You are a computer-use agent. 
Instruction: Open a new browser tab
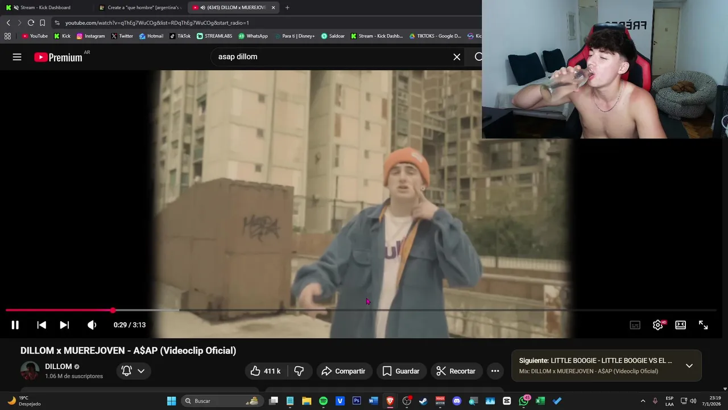[x=287, y=7]
